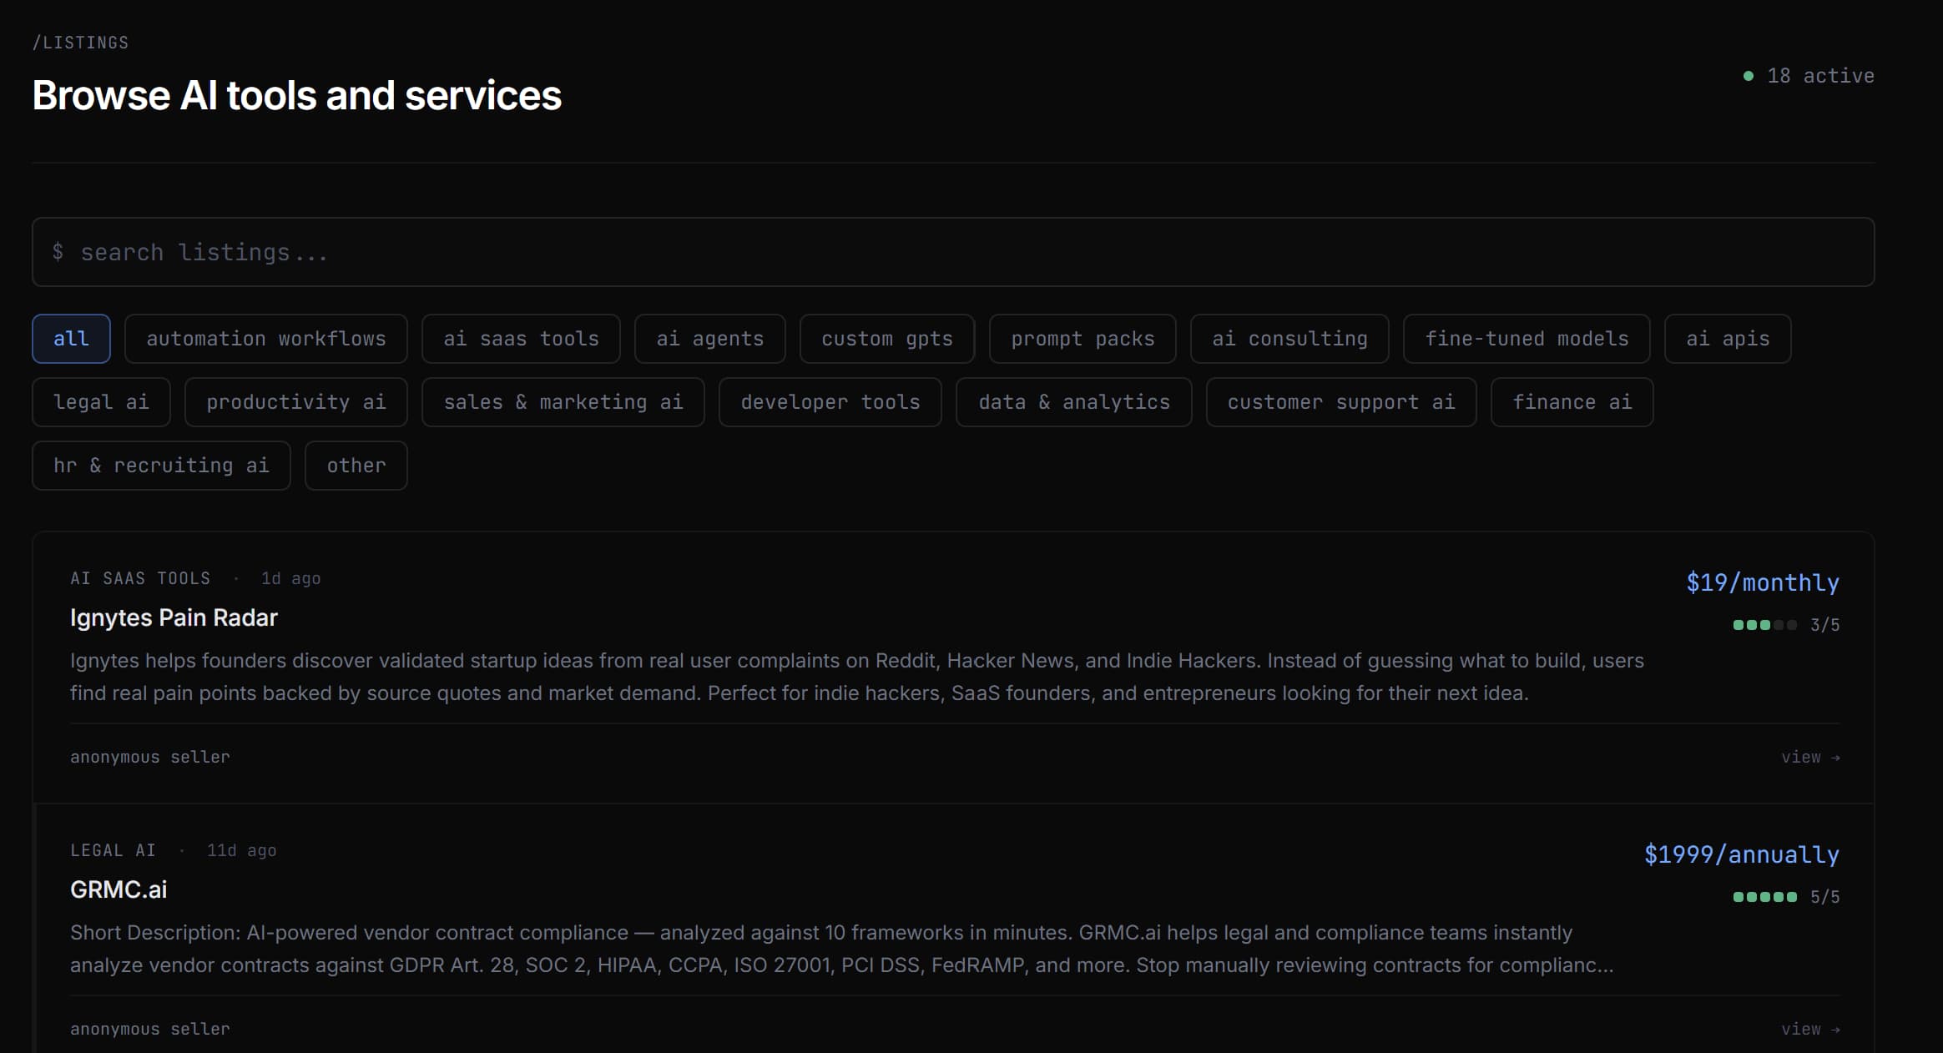Open the Ignytes Pain Radar listing title
This screenshot has height=1053, width=1943.
pos(174,617)
